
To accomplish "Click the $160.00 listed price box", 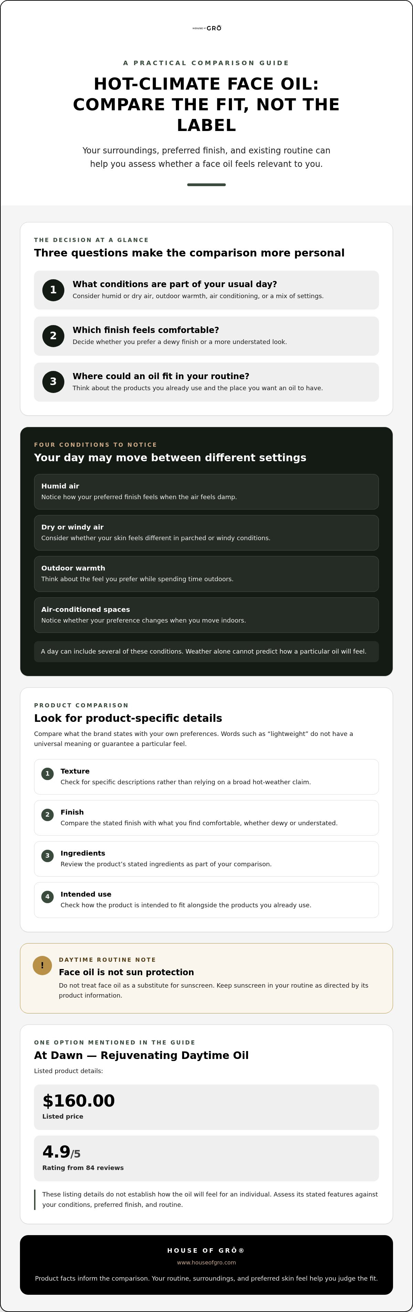I will [x=206, y=1107].
